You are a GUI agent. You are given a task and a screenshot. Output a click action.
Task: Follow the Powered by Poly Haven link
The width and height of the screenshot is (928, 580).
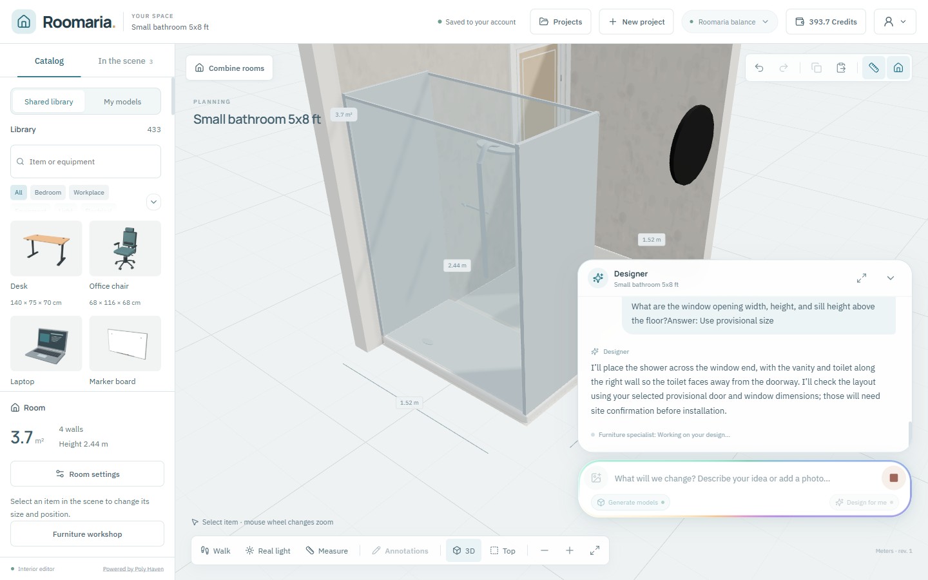coord(133,569)
